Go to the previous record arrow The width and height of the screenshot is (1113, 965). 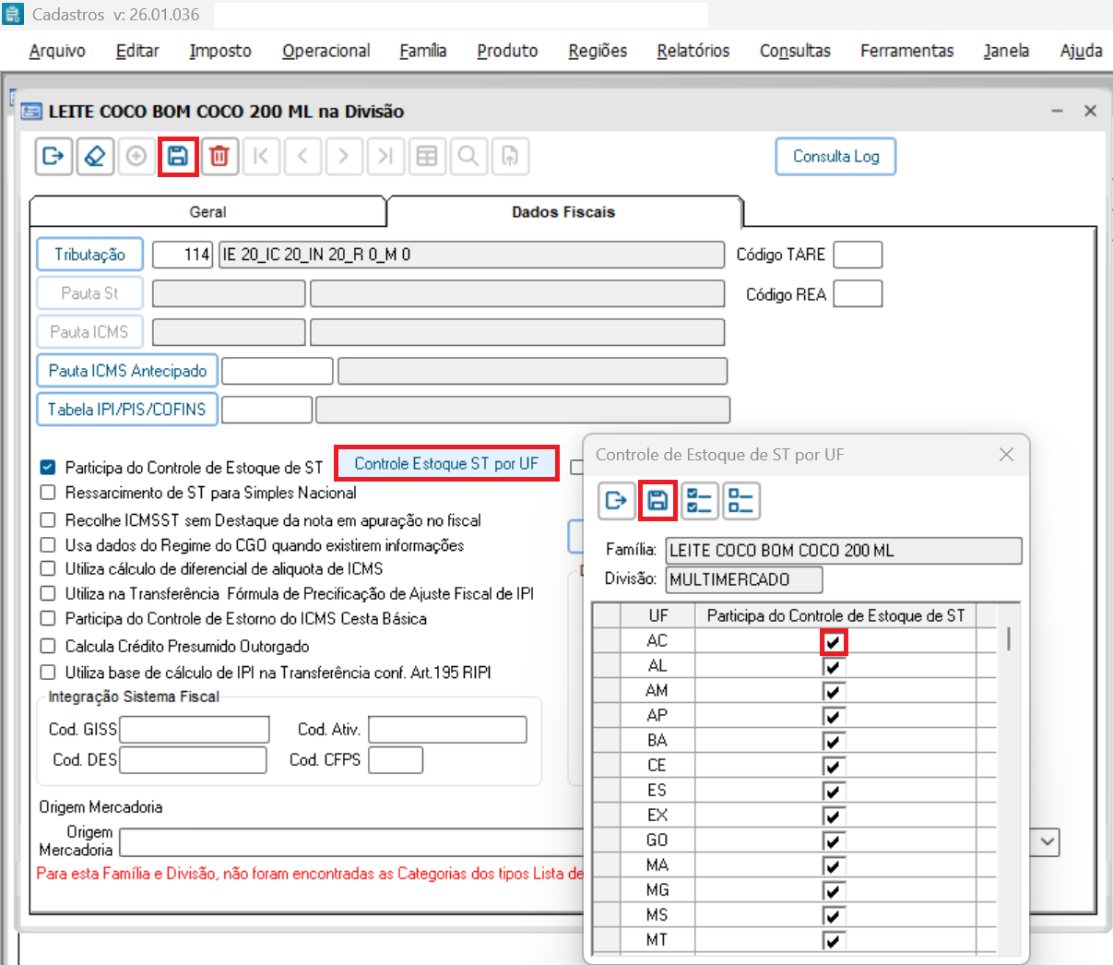[302, 156]
